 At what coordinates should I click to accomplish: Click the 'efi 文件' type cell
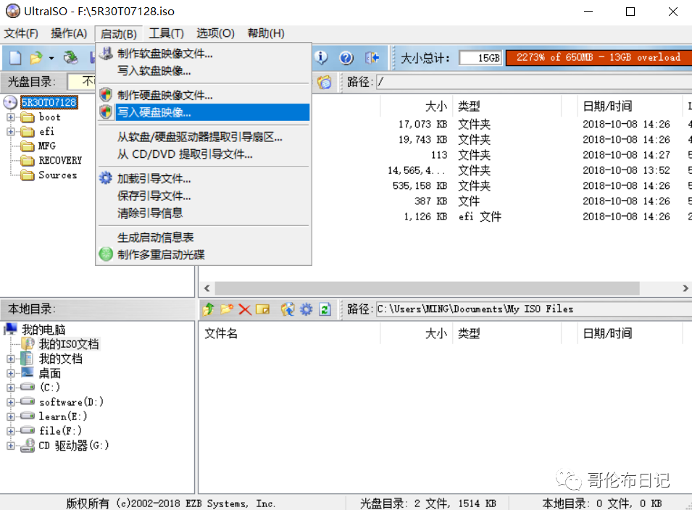480,217
